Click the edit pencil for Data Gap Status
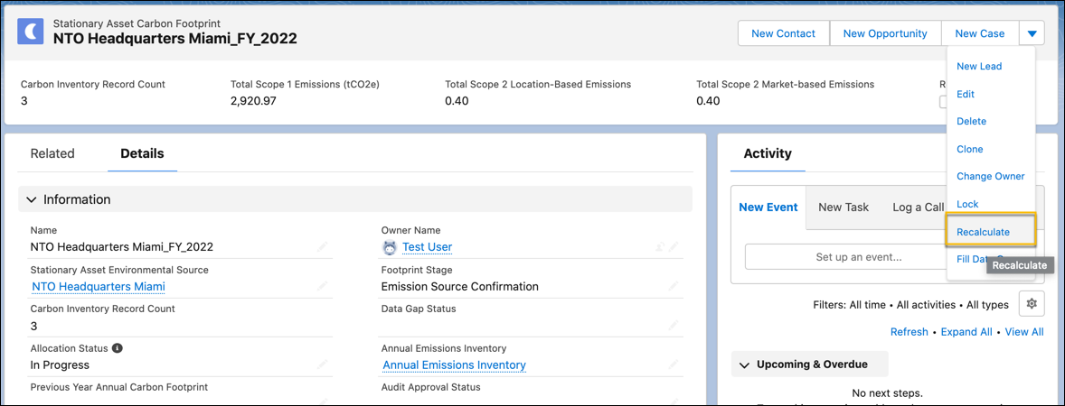The height and width of the screenshot is (406, 1065). coord(674,326)
